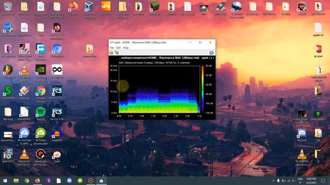
Task: Open the Spotify desktop shortcut
Action: [x=41, y=114]
